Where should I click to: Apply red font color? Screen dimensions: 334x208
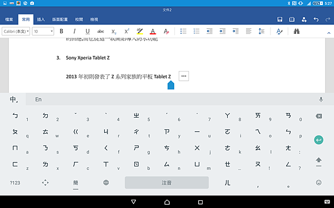coord(153,32)
